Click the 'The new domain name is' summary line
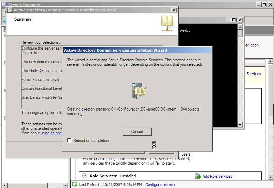This screenshot has height=188, width=274. 42,62
